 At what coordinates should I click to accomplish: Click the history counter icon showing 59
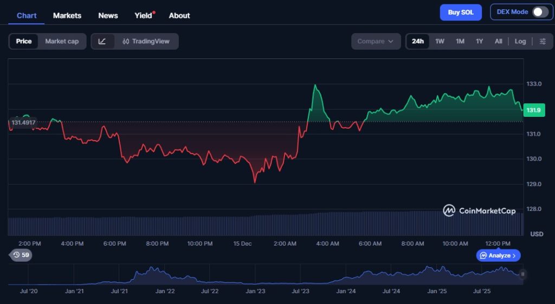tap(21, 255)
